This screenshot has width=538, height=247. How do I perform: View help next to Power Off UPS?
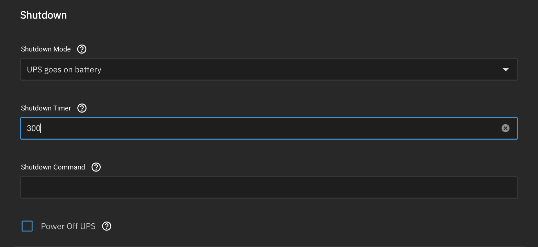pos(107,226)
